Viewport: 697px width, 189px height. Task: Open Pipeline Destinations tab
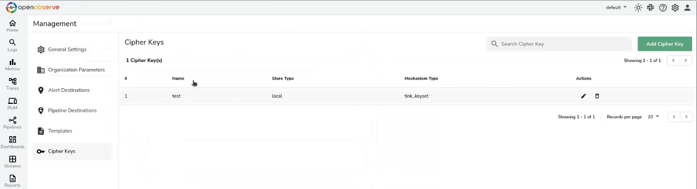[x=72, y=110]
